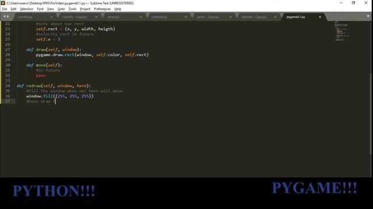The image size is (373, 209).
Task: Open the View menu
Action: pos(50,9)
